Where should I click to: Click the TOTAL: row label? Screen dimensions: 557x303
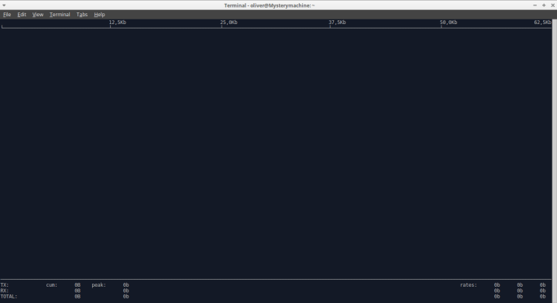[x=9, y=296]
